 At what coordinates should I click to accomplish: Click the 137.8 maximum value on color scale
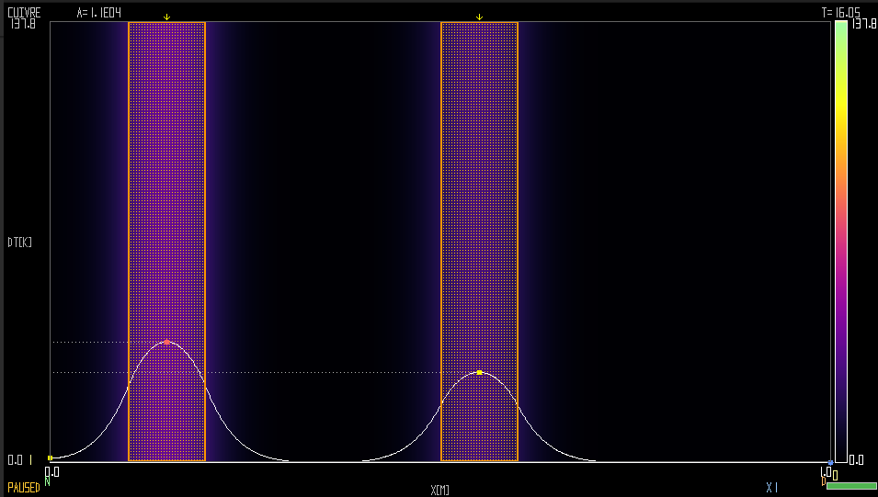(x=864, y=24)
